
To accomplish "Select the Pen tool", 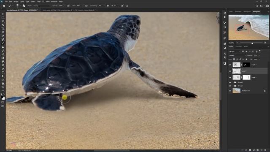I will click(x=3, y=69).
